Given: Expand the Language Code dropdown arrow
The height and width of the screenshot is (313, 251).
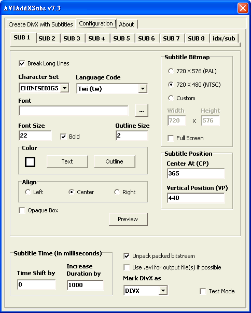Looking at the screenshot, I should [x=143, y=89].
